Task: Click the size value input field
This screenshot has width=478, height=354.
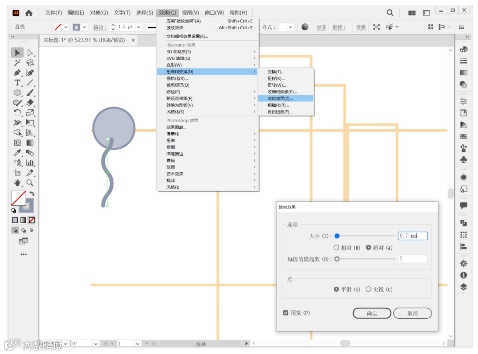Action: 412,236
